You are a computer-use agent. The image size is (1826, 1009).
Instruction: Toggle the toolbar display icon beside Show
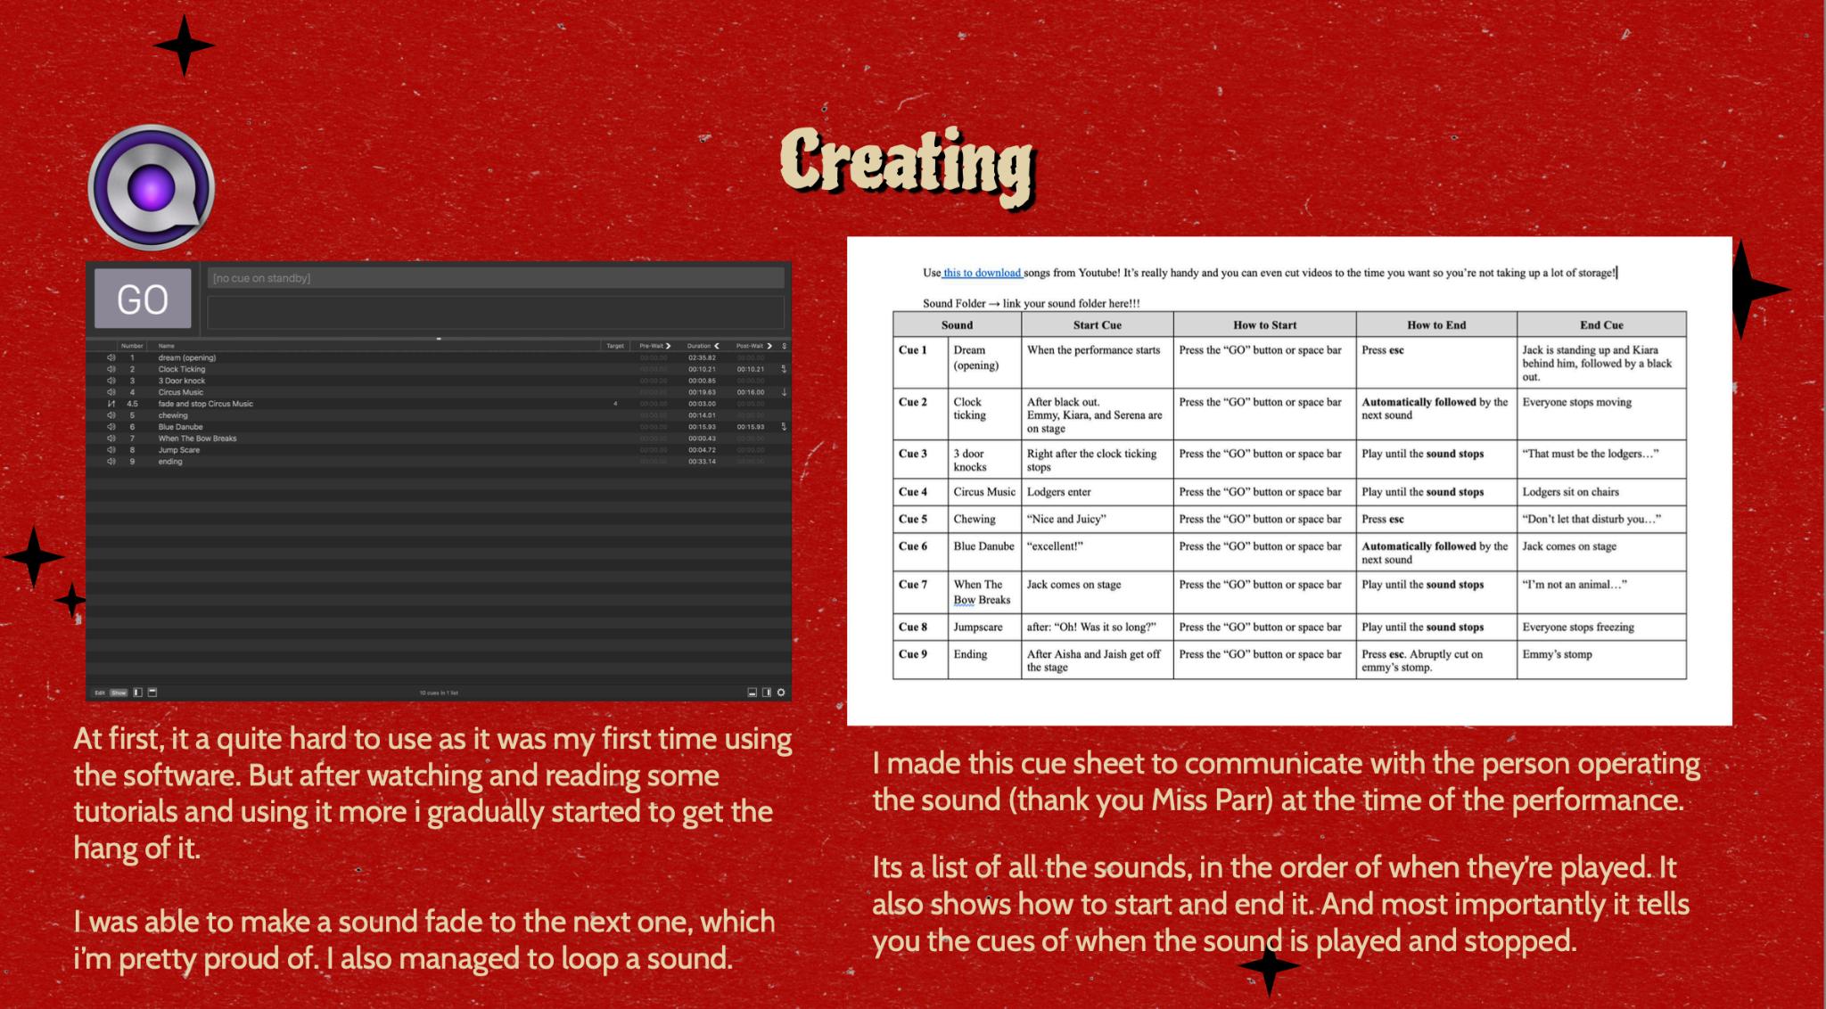(x=152, y=693)
